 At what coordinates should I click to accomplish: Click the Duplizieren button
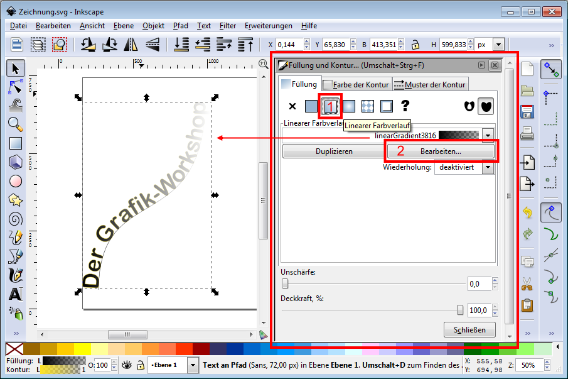tap(334, 151)
